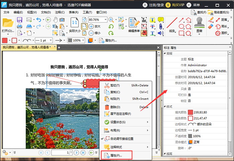Select the paperclip file attachment tool
The width and height of the screenshot is (234, 161).
coord(161,26)
